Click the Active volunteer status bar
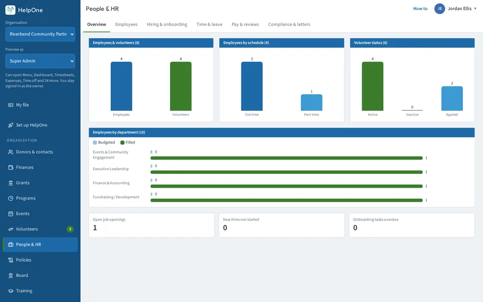 pyautogui.click(x=373, y=86)
